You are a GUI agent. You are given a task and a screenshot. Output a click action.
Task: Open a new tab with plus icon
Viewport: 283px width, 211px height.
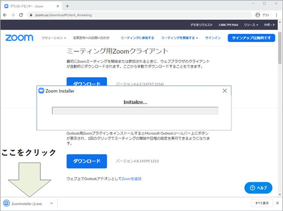67,6
